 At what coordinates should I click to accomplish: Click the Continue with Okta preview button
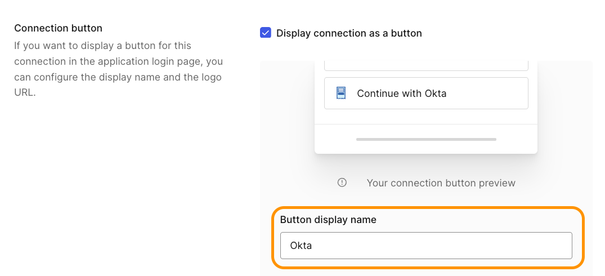click(x=426, y=93)
